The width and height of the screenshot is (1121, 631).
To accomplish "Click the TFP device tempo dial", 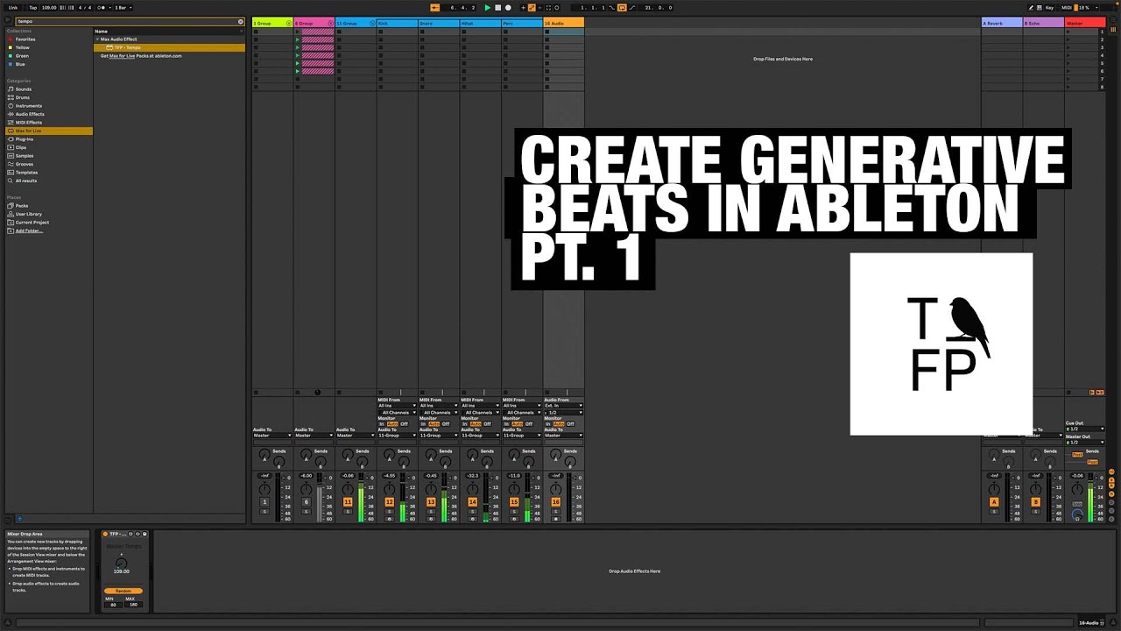I will tap(122, 564).
